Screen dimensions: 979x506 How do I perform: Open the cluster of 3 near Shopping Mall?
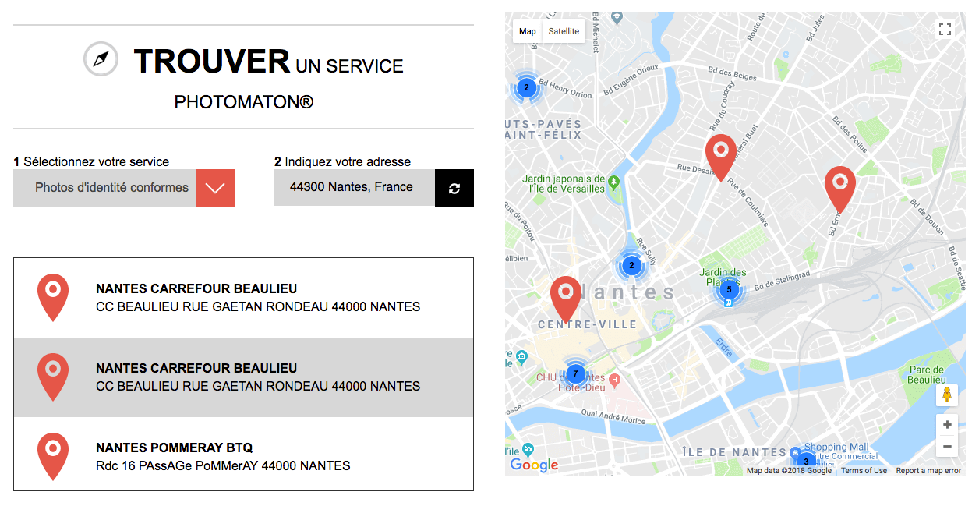pos(806,461)
